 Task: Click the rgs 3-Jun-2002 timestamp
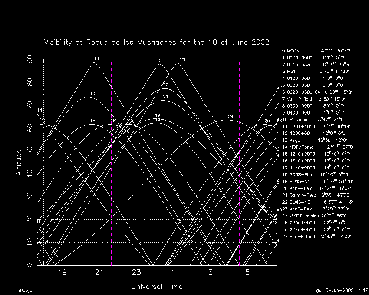[x=340, y=290]
